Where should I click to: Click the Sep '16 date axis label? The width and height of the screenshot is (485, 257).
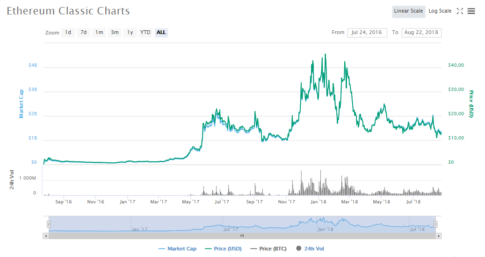pos(64,202)
